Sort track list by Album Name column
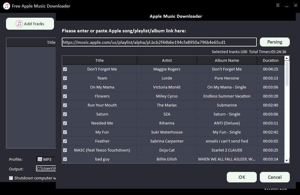Image resolution: width=300 pixels, height=195 pixels. [227, 60]
